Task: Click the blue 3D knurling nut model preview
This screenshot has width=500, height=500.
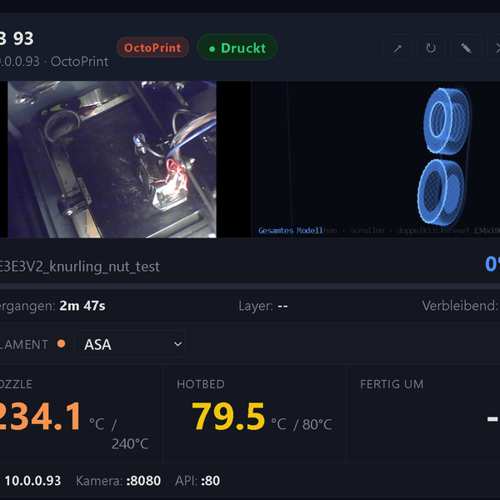Action: click(444, 157)
